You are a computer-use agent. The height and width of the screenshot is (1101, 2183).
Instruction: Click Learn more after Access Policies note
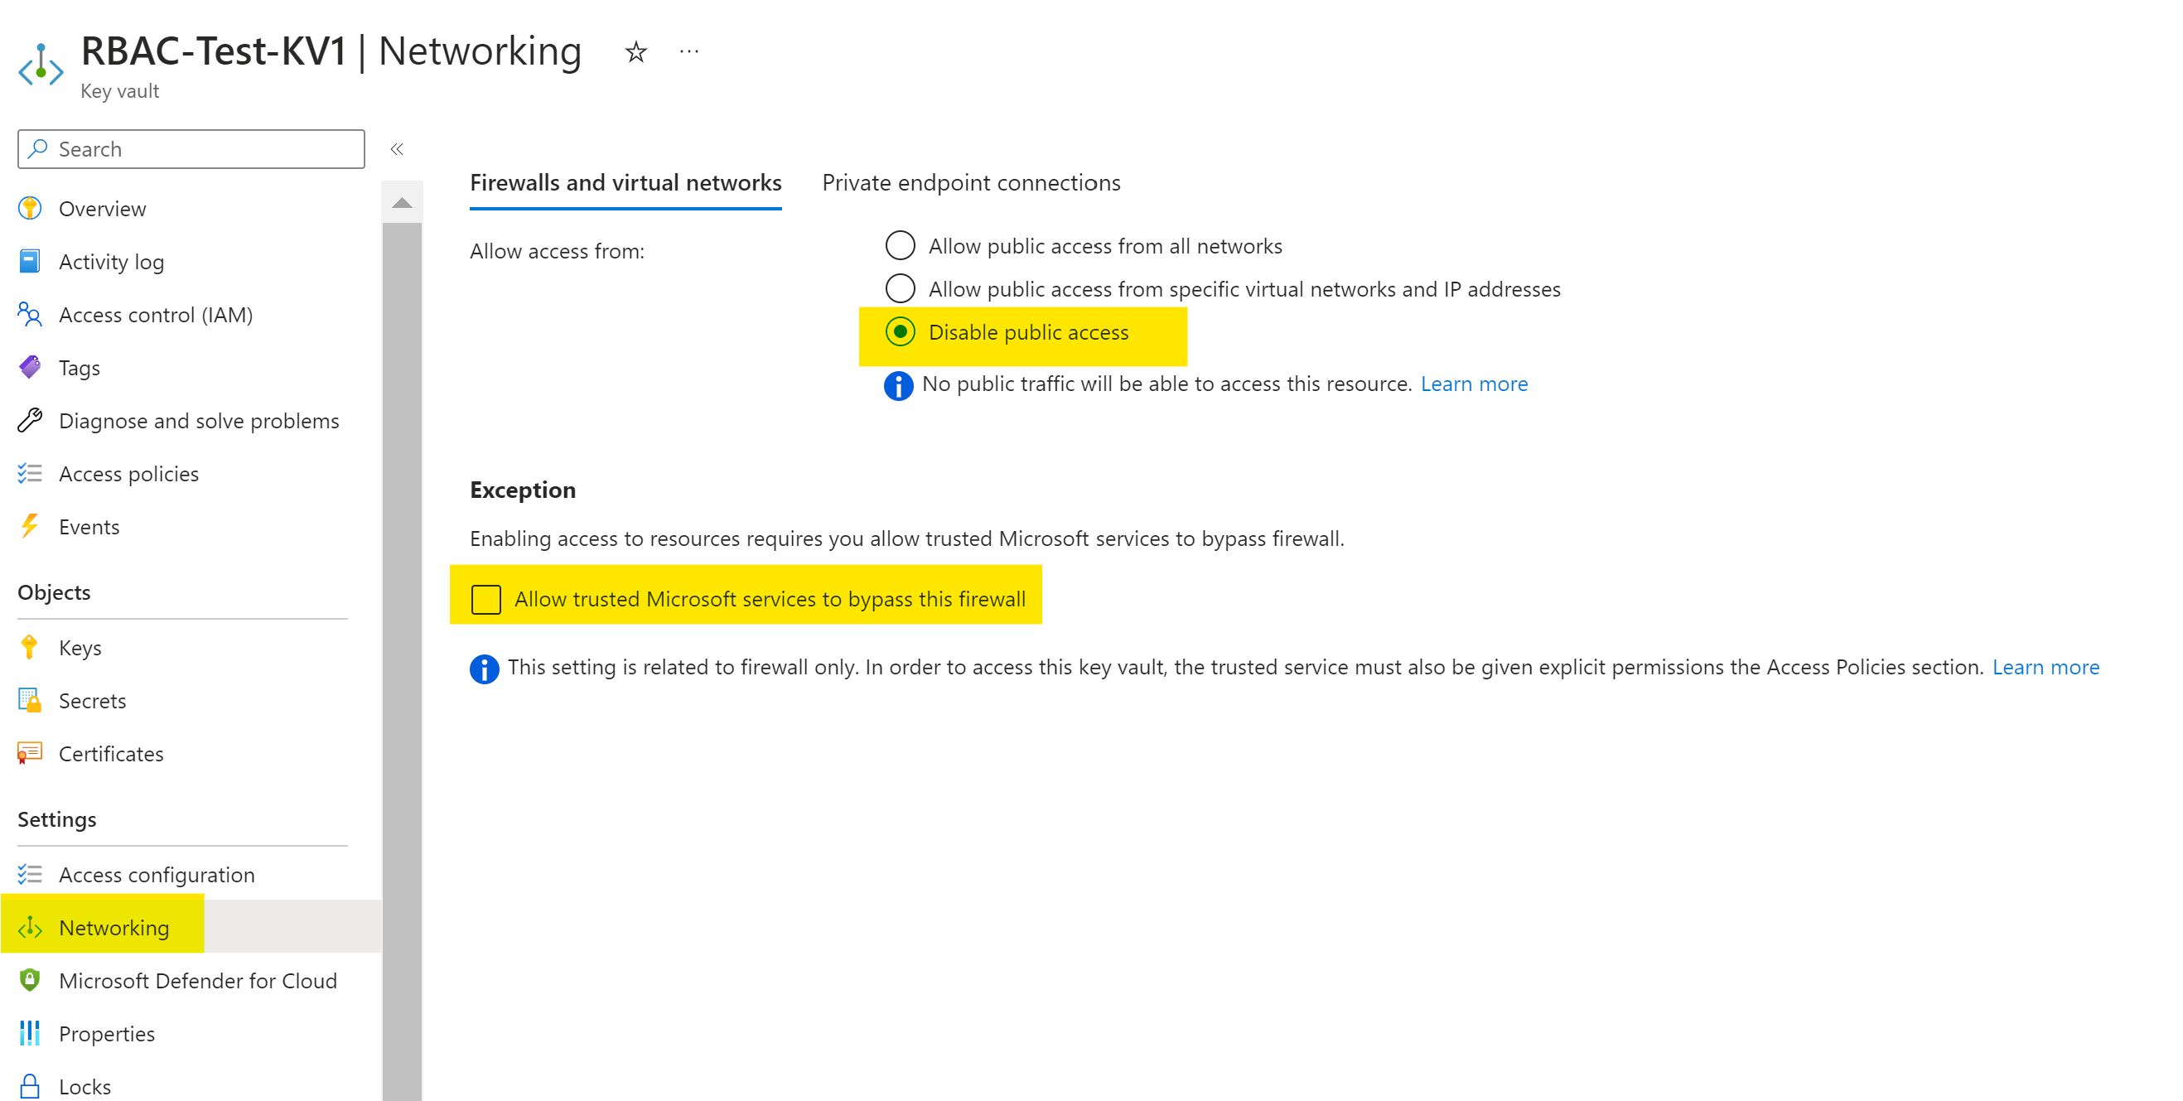coord(2045,667)
